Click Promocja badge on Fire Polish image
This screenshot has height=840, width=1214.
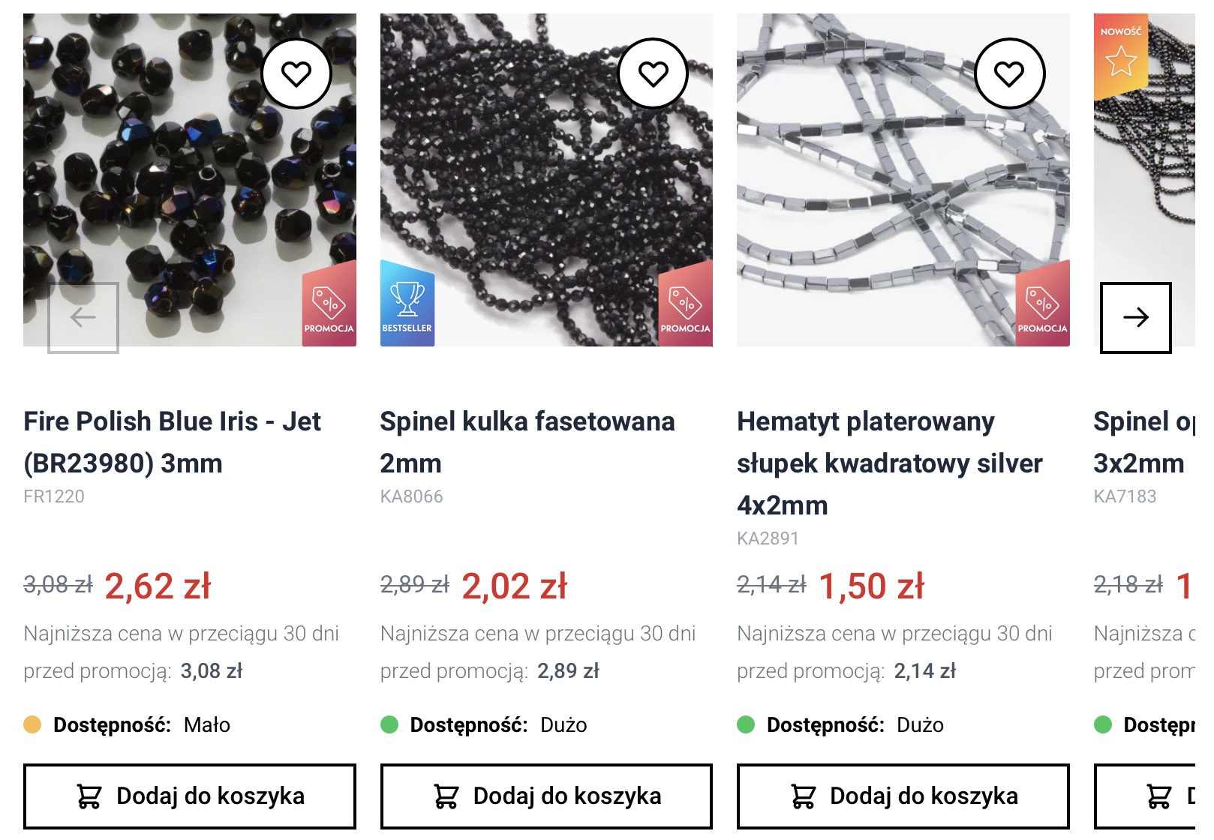pyautogui.click(x=329, y=304)
